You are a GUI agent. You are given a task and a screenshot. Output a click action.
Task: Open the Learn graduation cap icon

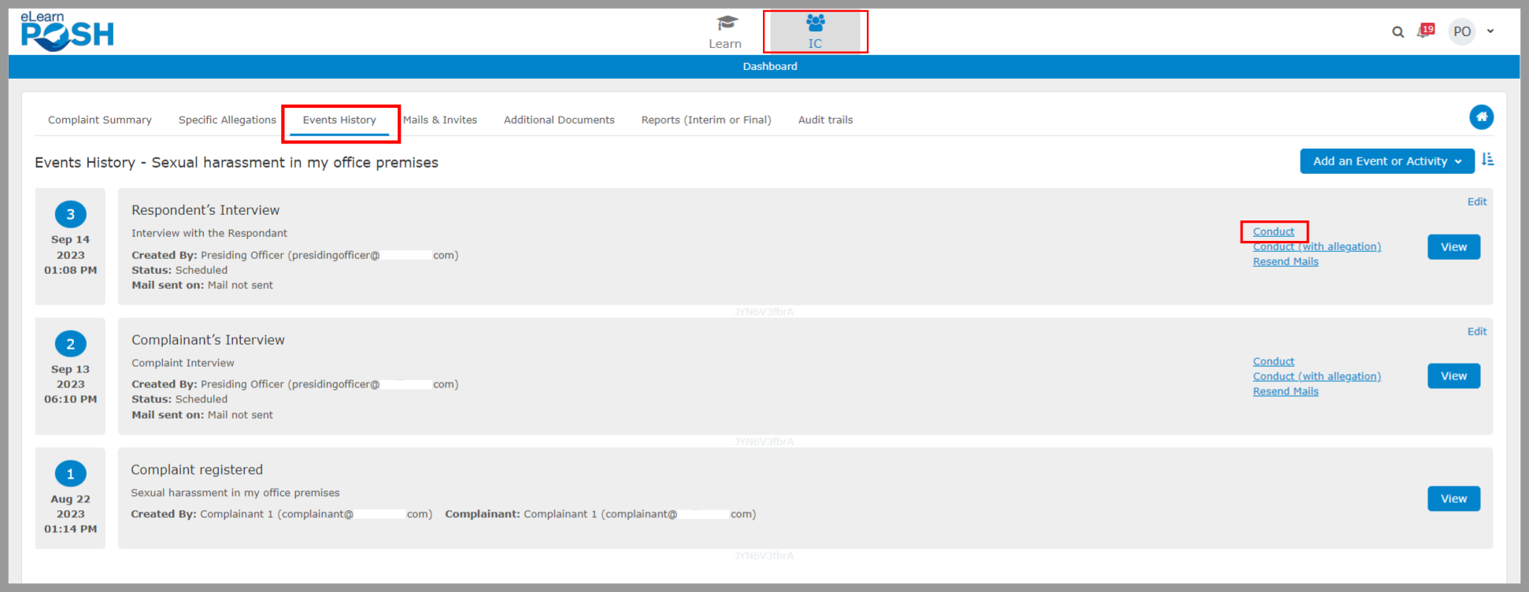click(x=727, y=24)
